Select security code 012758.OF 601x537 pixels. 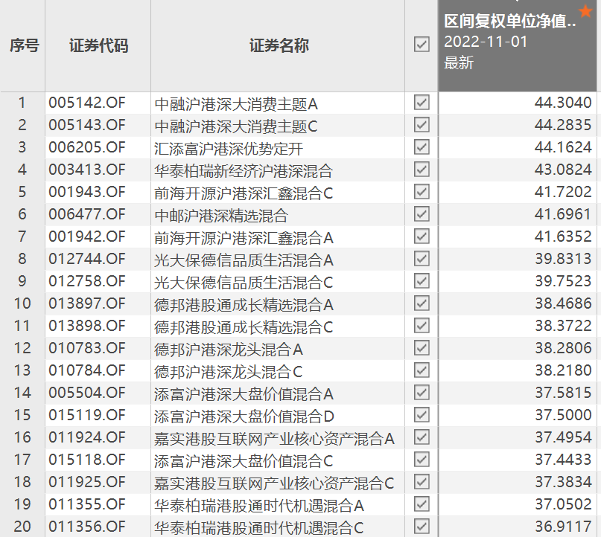[x=87, y=281]
